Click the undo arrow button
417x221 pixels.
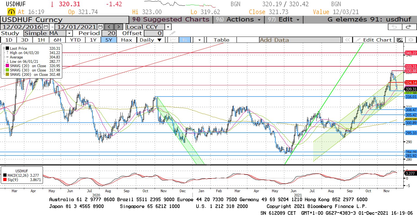394,27
